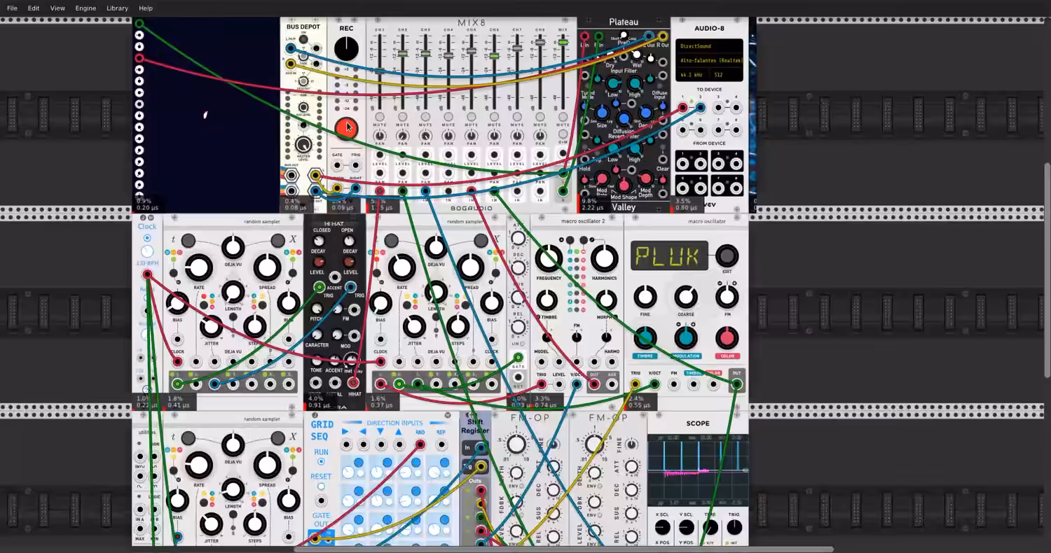Click the RESET button on Grid Seq

[321, 486]
